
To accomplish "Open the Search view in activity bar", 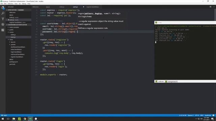I will [x=3, y=13].
